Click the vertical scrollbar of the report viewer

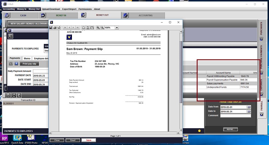[x=181, y=81]
